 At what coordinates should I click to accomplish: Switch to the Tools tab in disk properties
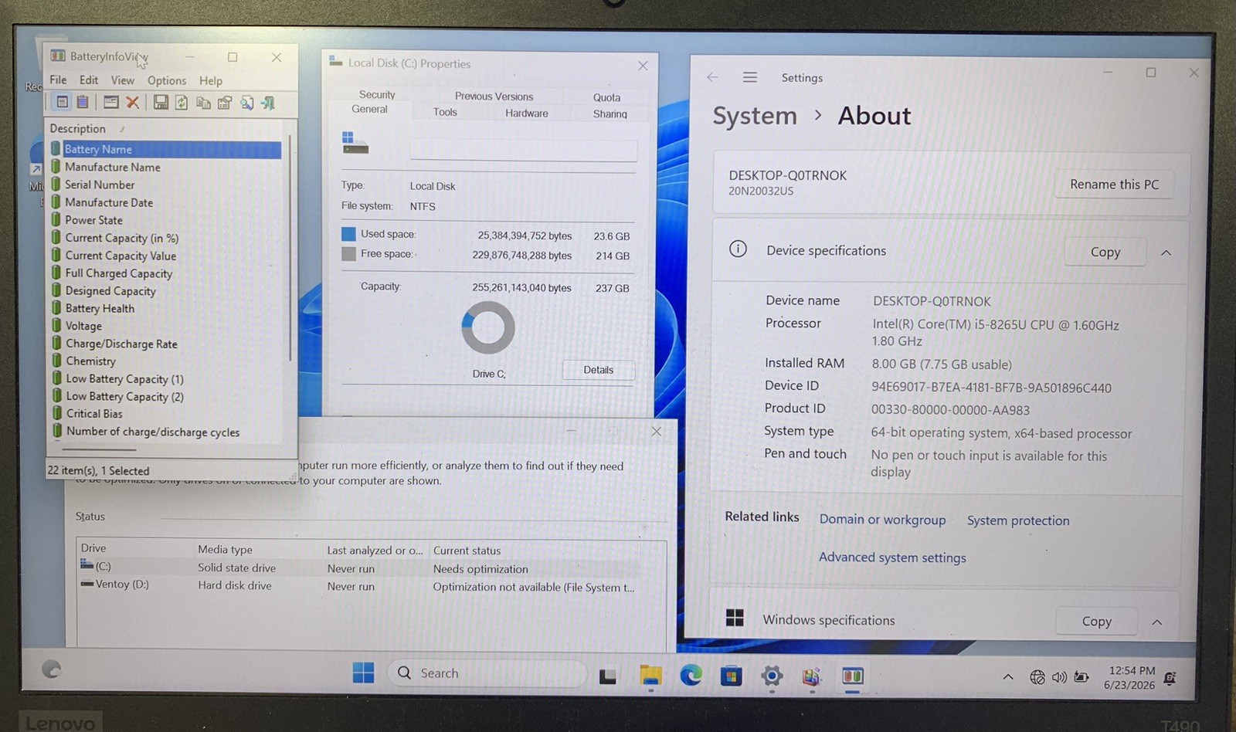(x=445, y=112)
